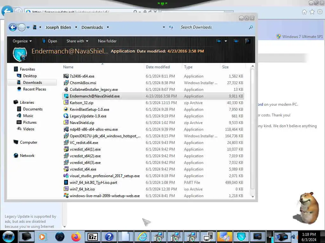The width and height of the screenshot is (325, 243).
Task: Open the Internet Explorer Home icon
Action: 304,12
